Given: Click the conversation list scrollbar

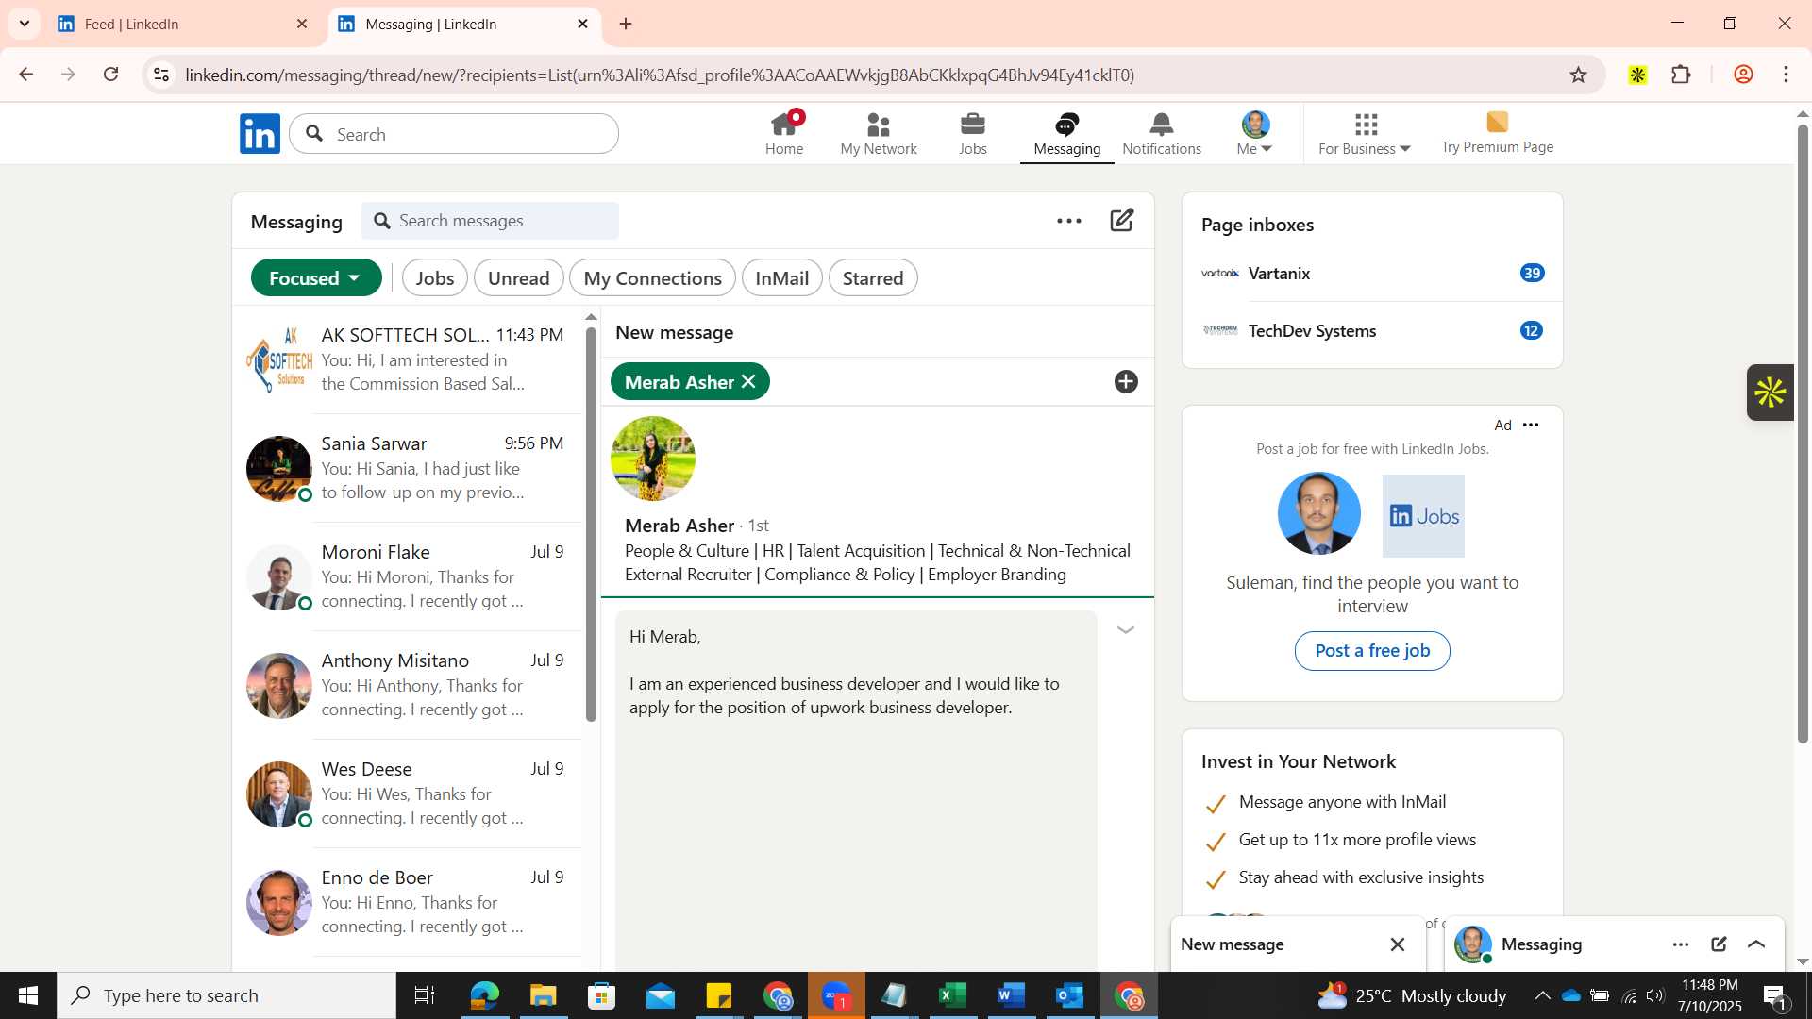Looking at the screenshot, I should (592, 524).
